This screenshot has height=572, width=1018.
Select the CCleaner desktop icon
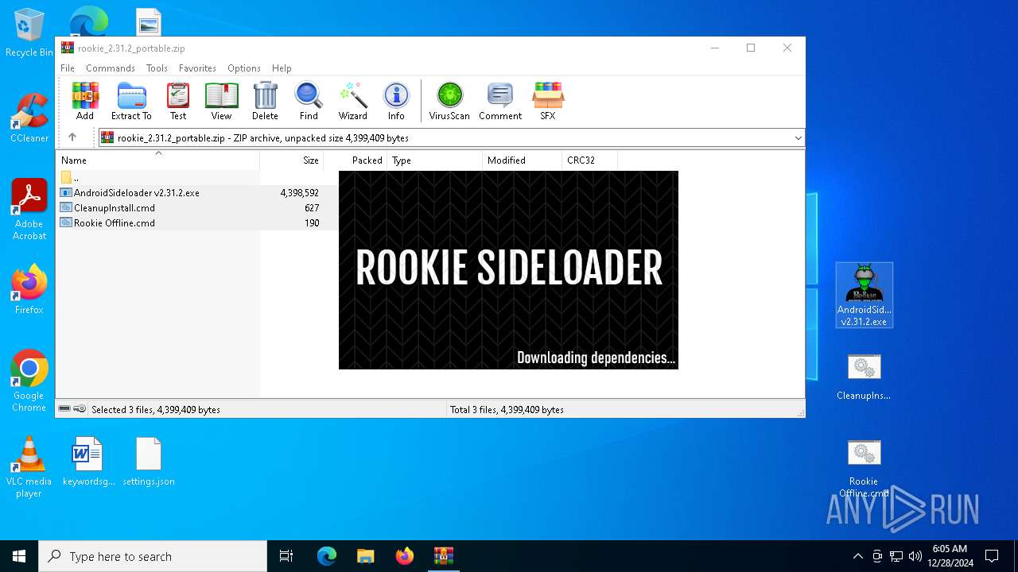pos(29,118)
